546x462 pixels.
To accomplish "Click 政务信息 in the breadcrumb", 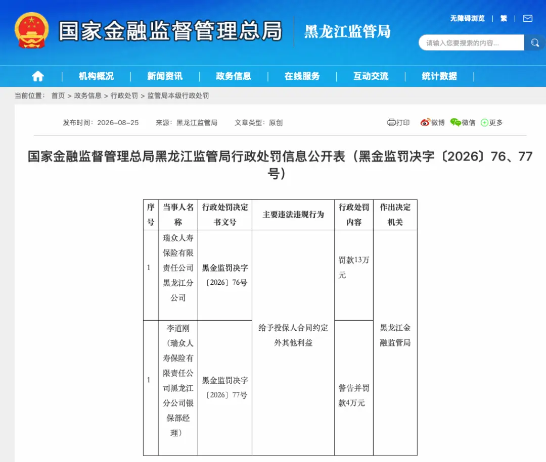I will 88,95.
